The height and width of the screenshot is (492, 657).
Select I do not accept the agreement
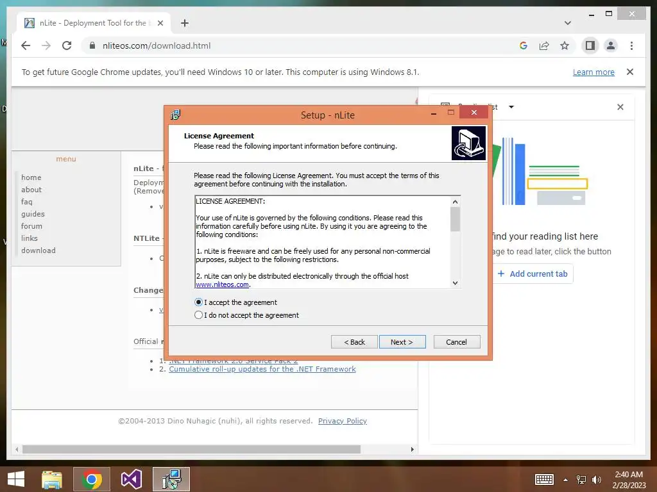tap(247, 315)
